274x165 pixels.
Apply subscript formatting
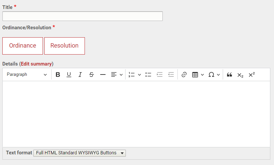(240, 75)
